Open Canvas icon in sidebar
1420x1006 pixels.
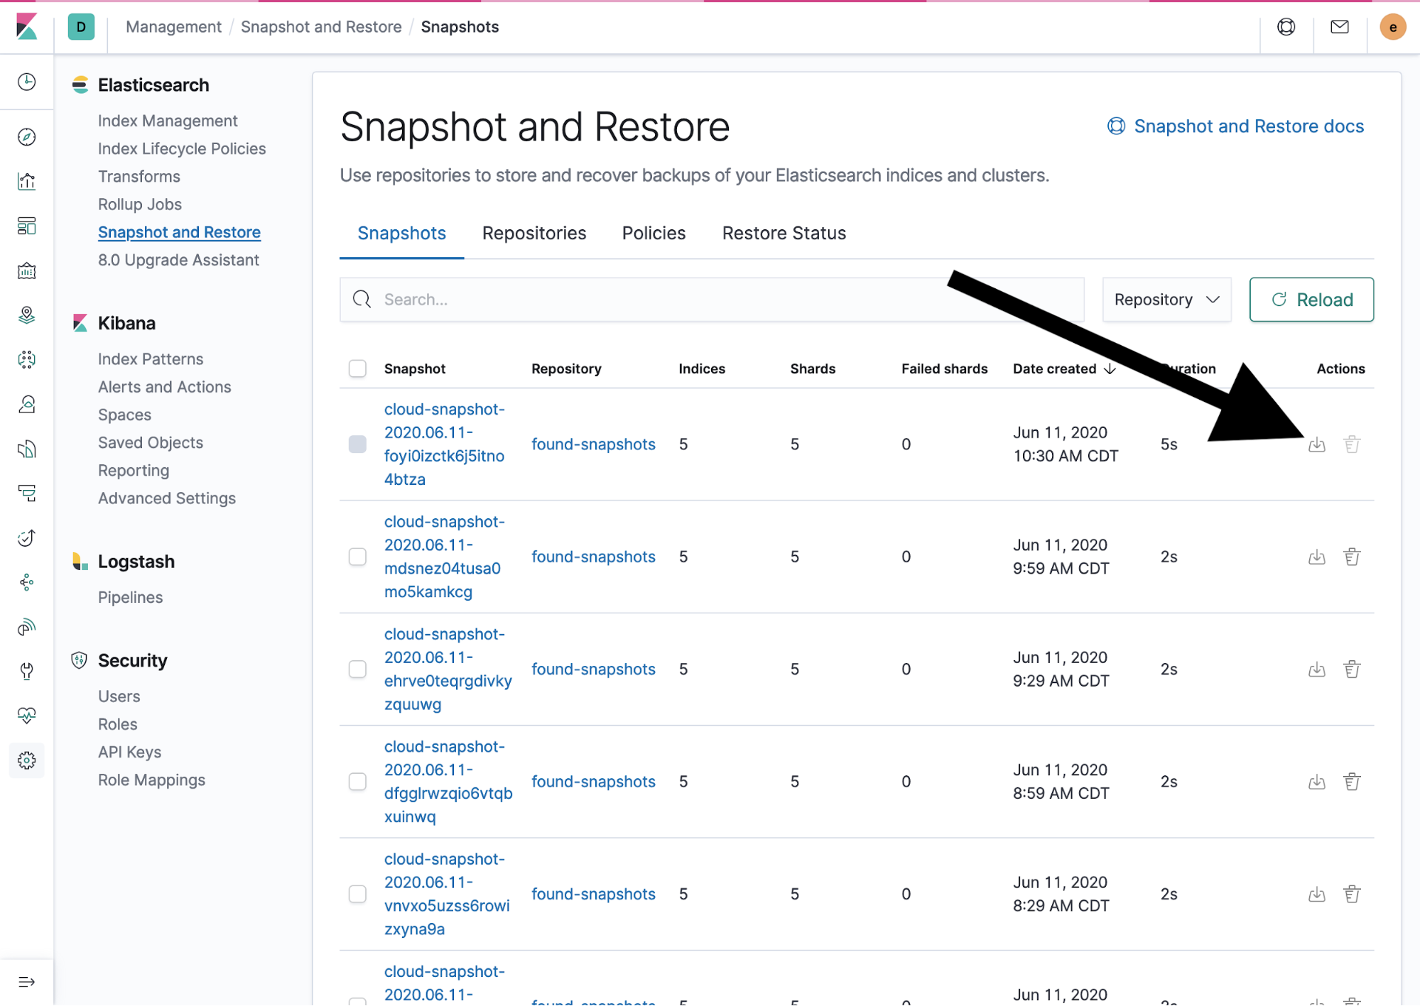27,270
